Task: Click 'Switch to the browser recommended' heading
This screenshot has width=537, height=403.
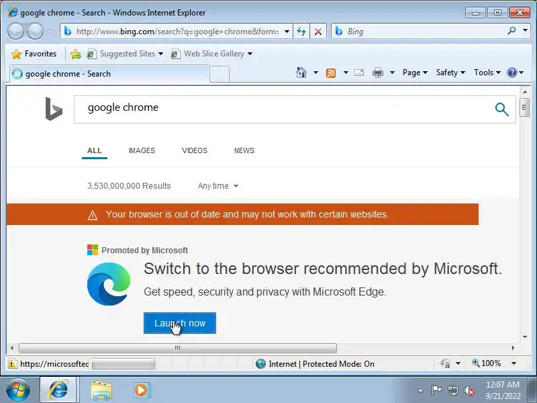Action: pyautogui.click(x=323, y=269)
